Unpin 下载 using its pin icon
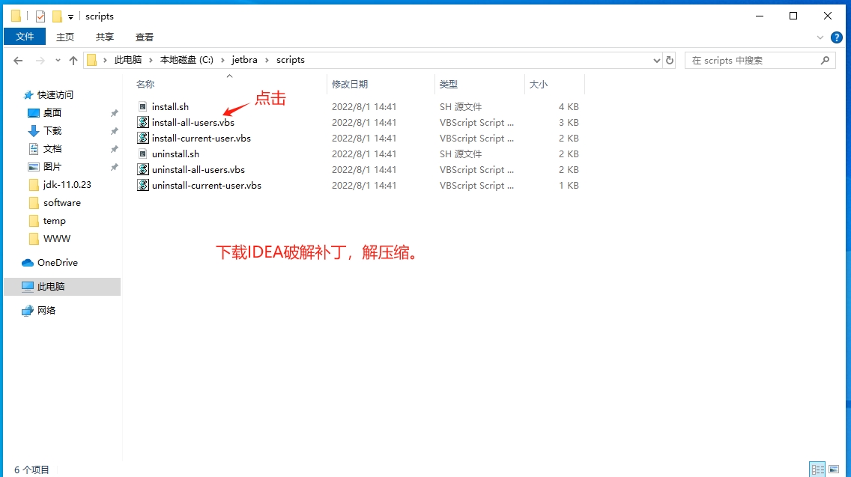851x477 pixels. (114, 131)
